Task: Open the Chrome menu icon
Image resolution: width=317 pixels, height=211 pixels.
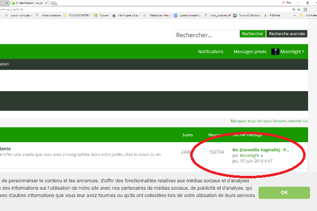Action: pos(313,9)
